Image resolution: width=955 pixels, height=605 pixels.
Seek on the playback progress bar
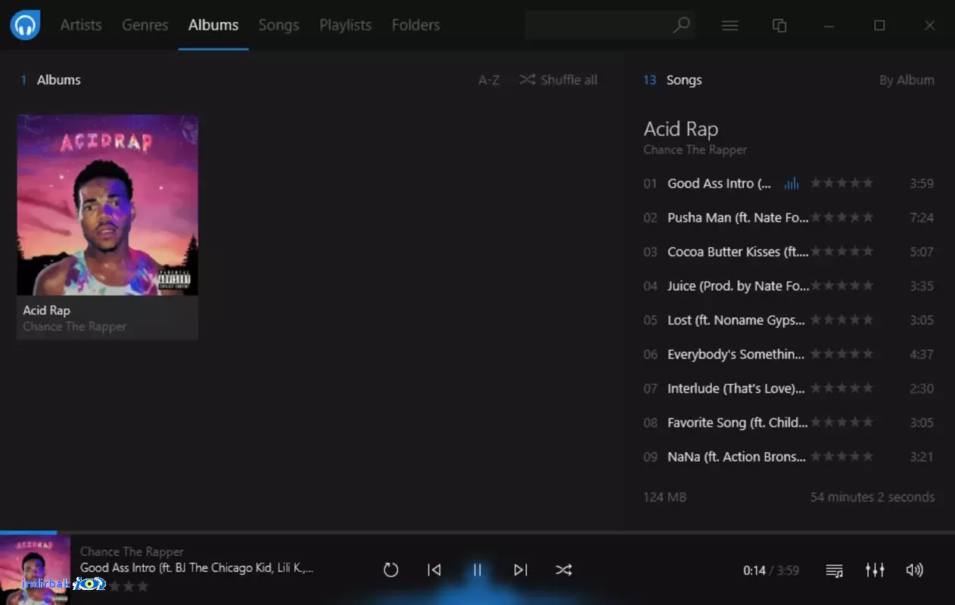pyautogui.click(x=477, y=532)
